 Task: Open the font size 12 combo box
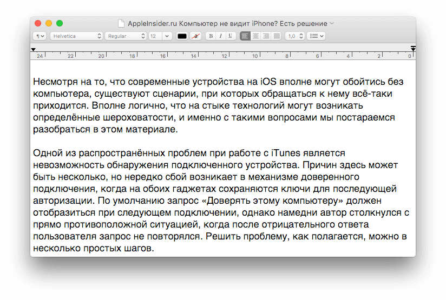(160, 36)
